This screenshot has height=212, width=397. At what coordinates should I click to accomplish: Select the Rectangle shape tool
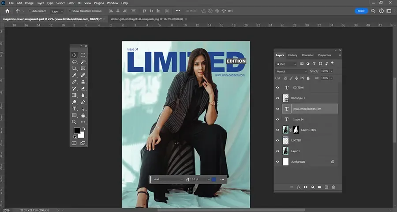pos(74,115)
